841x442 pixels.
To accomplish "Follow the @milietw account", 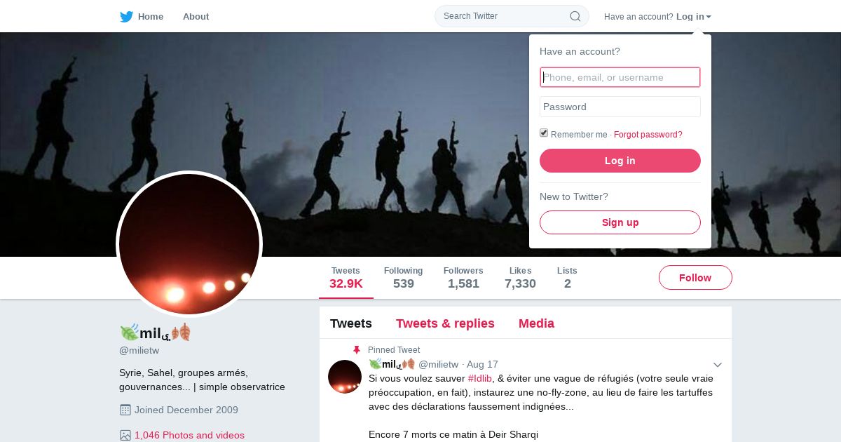I will click(x=695, y=278).
